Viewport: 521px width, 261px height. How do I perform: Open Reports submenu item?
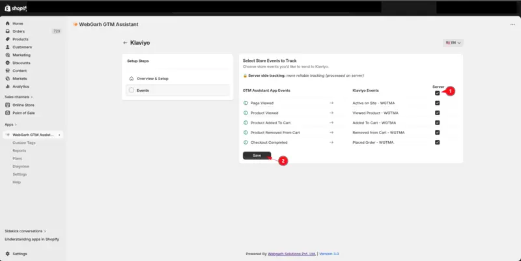(20, 150)
